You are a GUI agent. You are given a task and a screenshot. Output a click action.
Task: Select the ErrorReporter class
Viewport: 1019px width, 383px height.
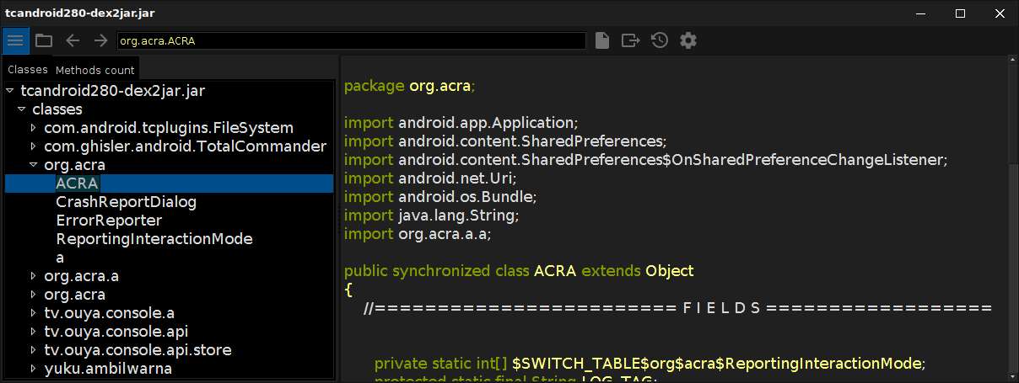tap(109, 221)
